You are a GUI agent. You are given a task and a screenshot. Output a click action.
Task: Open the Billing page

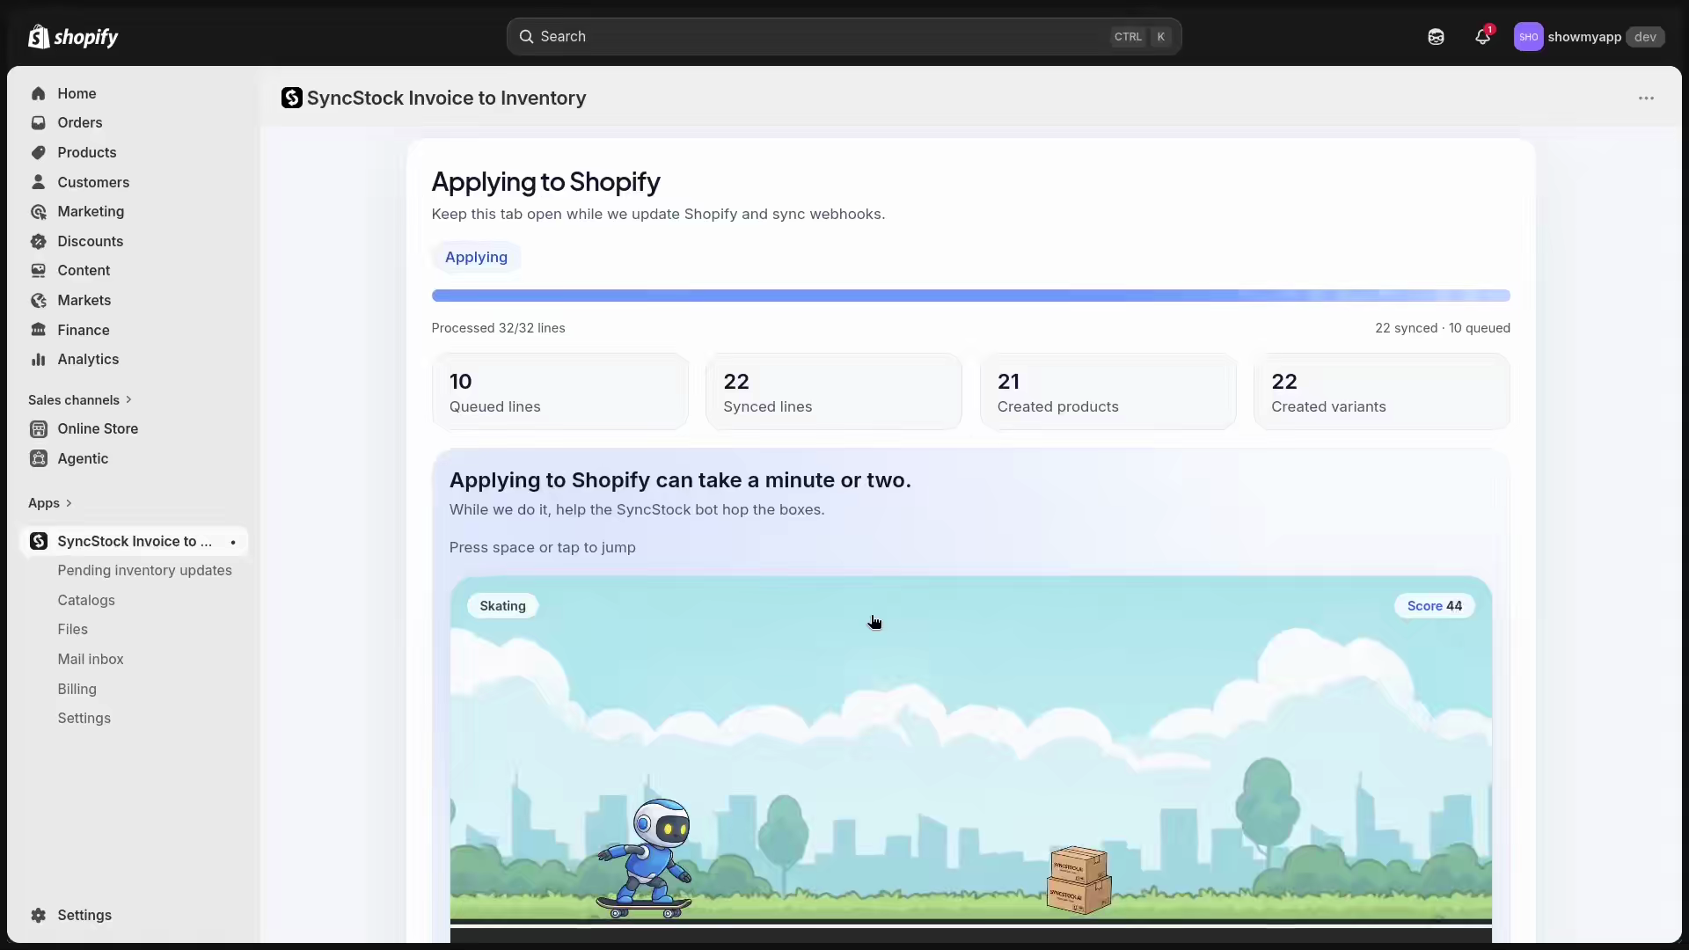click(77, 689)
